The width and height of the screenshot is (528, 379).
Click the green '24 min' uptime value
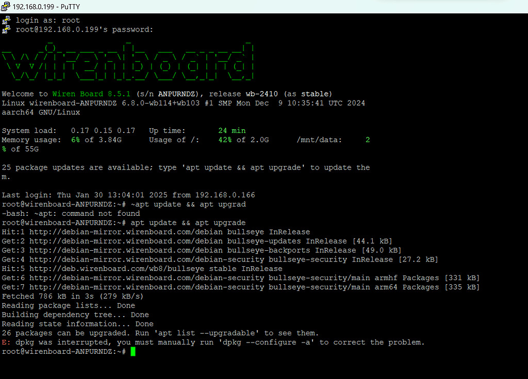(x=232, y=131)
